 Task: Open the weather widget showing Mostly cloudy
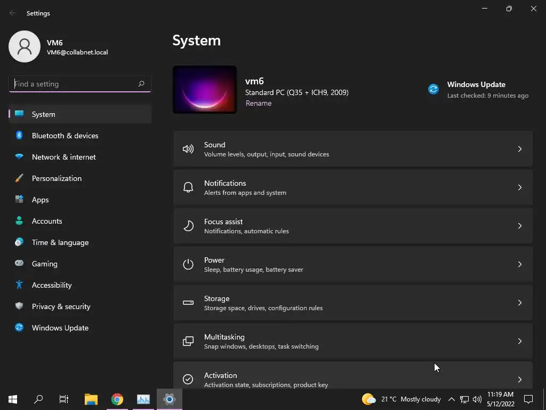[401, 399]
